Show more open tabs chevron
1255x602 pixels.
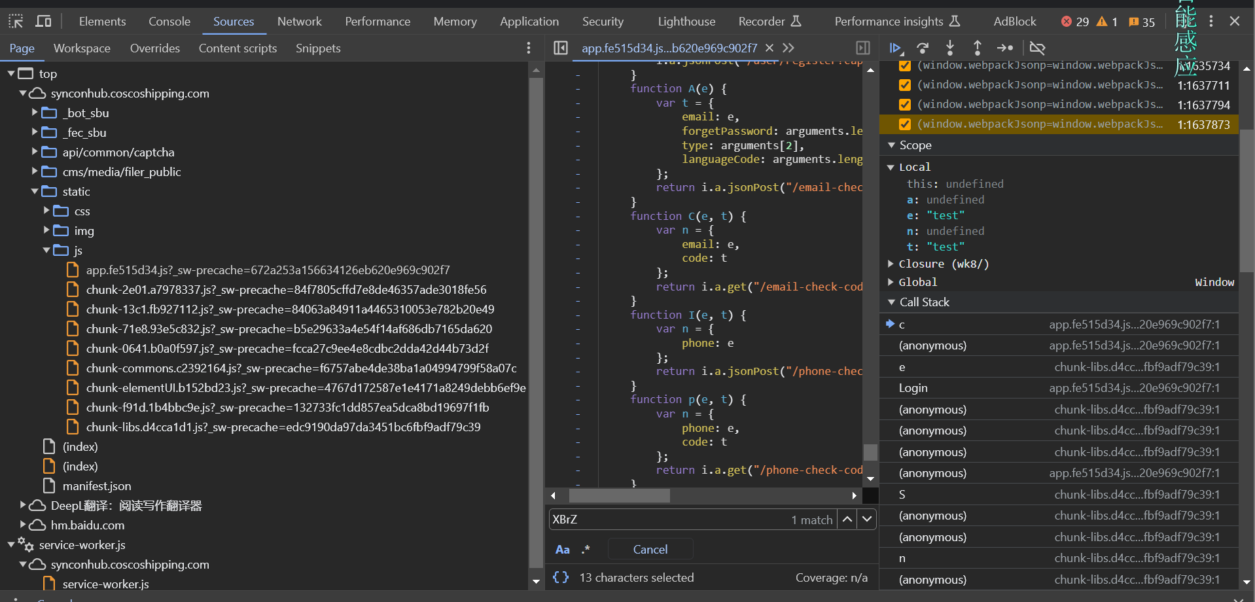click(x=788, y=48)
